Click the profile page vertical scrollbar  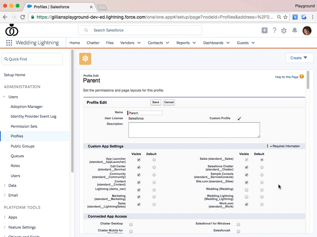pyautogui.click(x=308, y=79)
